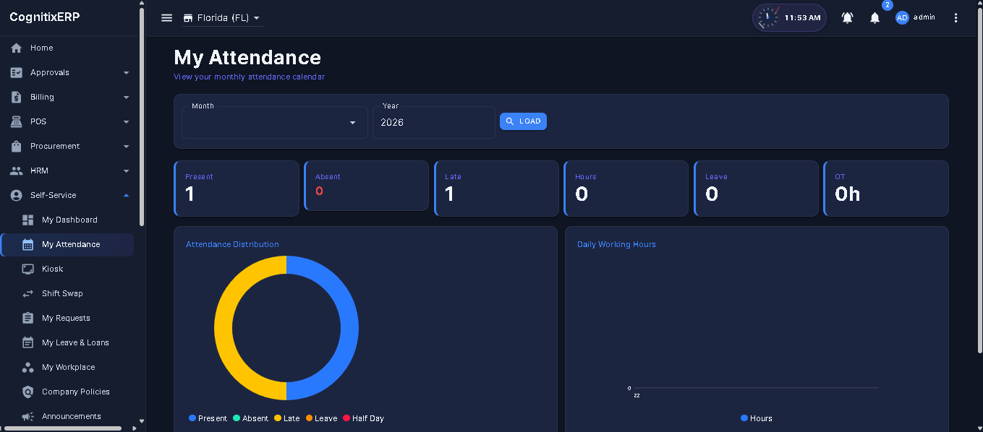
Task: Click the Kiosk screen icon
Action: (28, 269)
